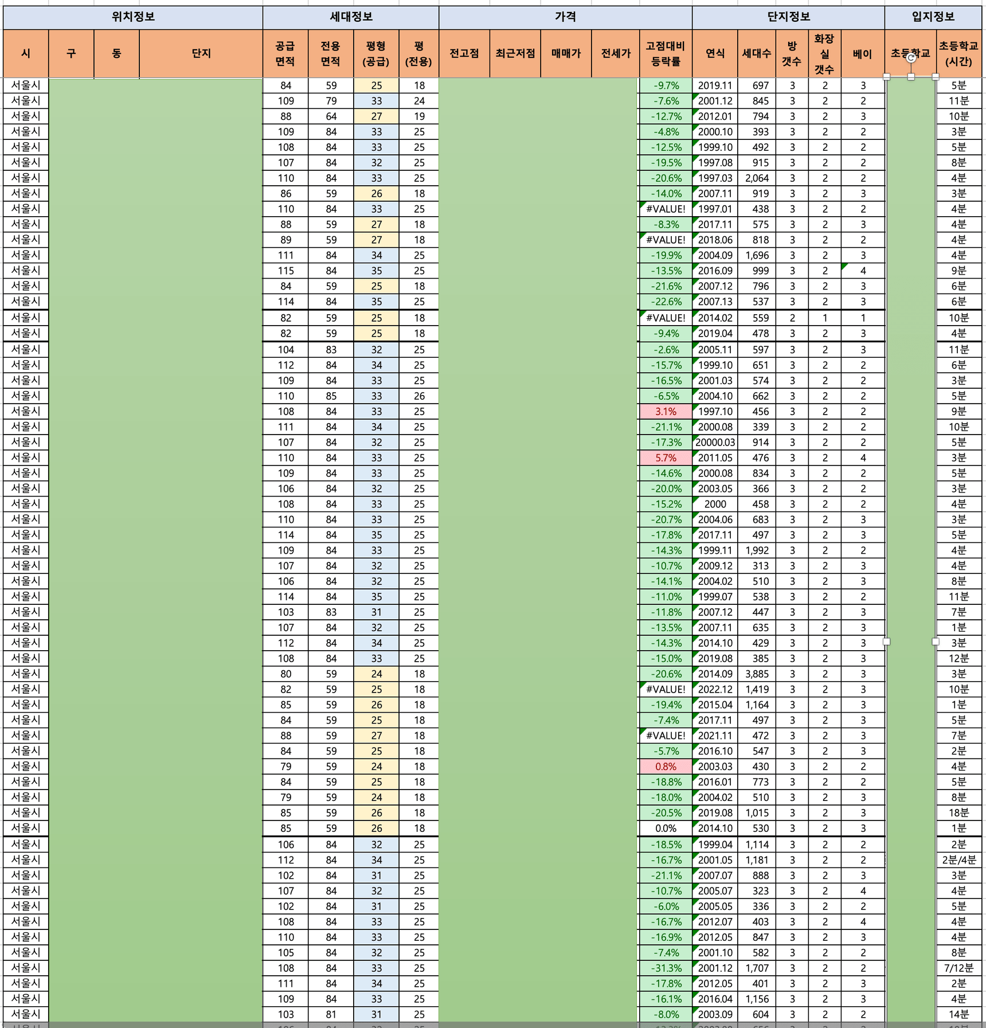Select the 고점대비 등락률 column header
Screen dimensions: 986x1028
click(666, 53)
